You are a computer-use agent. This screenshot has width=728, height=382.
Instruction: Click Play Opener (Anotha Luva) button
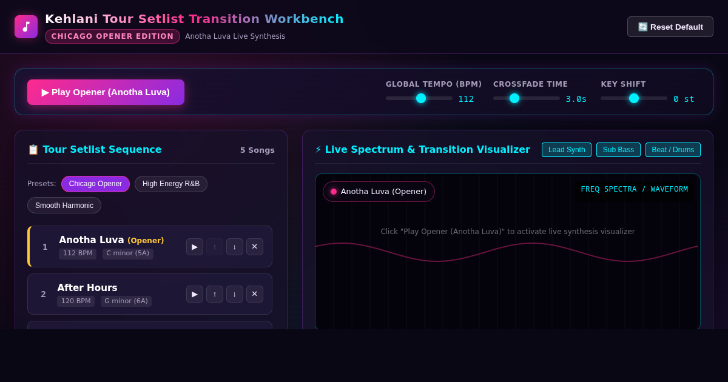pos(106,92)
